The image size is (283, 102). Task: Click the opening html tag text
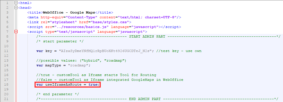pos(25,3)
